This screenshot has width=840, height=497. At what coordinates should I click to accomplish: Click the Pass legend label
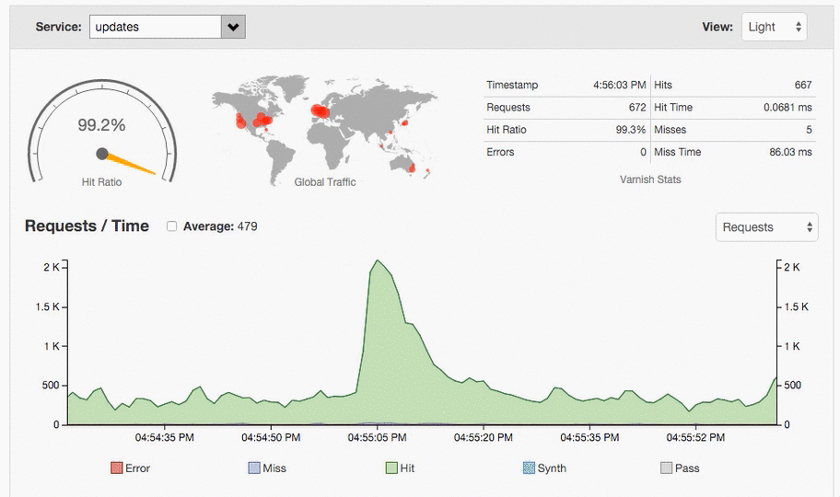pyautogui.click(x=687, y=468)
